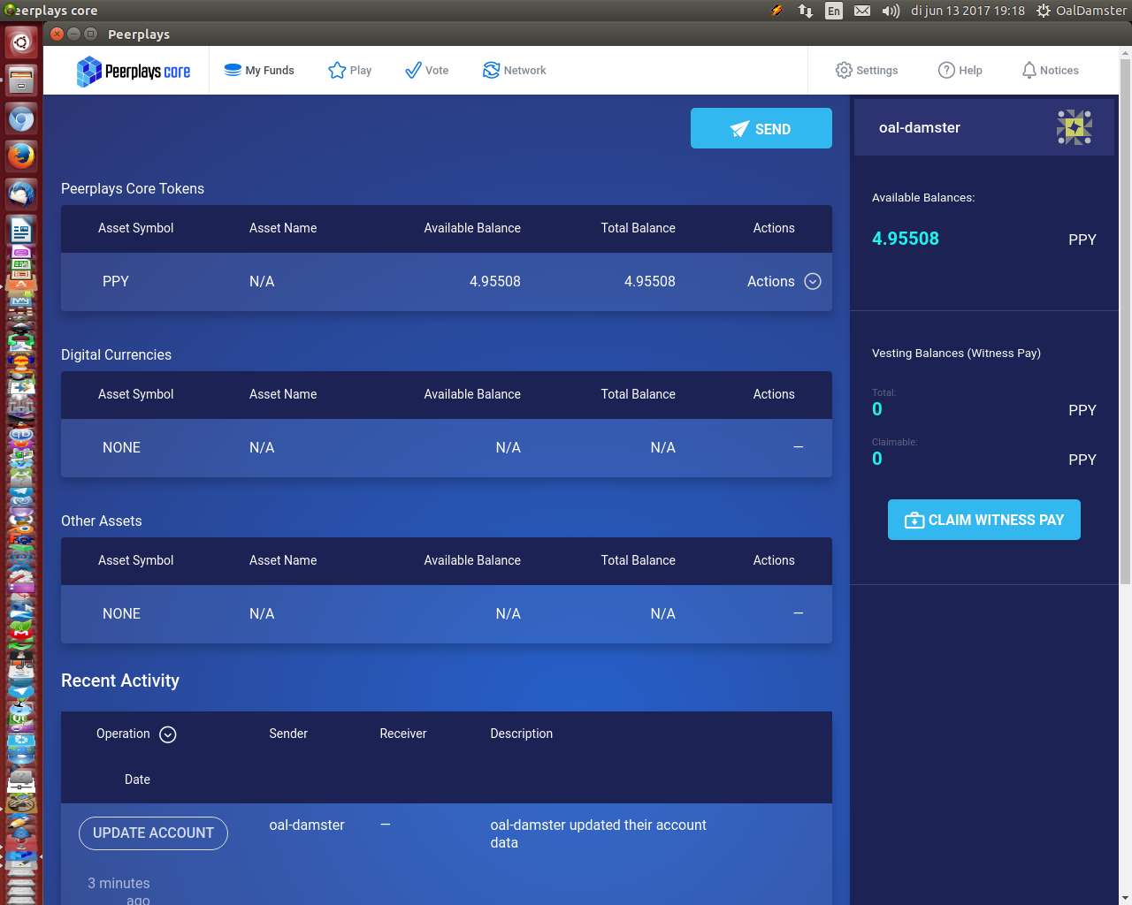Open the Play tab

coord(349,71)
